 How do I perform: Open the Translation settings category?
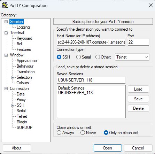(x=26, y=72)
